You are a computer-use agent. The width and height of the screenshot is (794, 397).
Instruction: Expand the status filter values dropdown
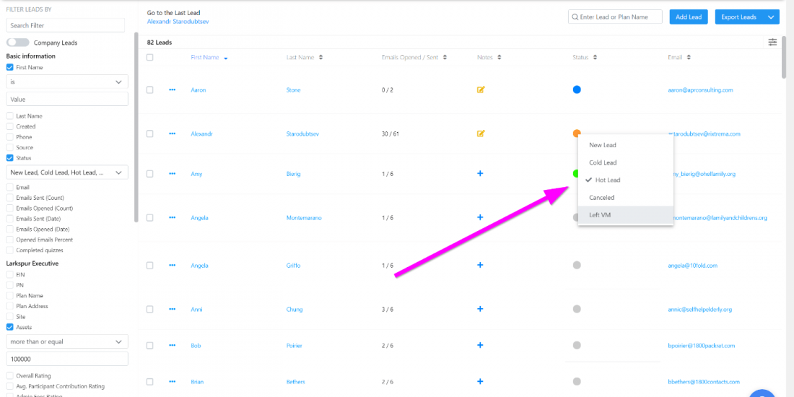(x=66, y=173)
